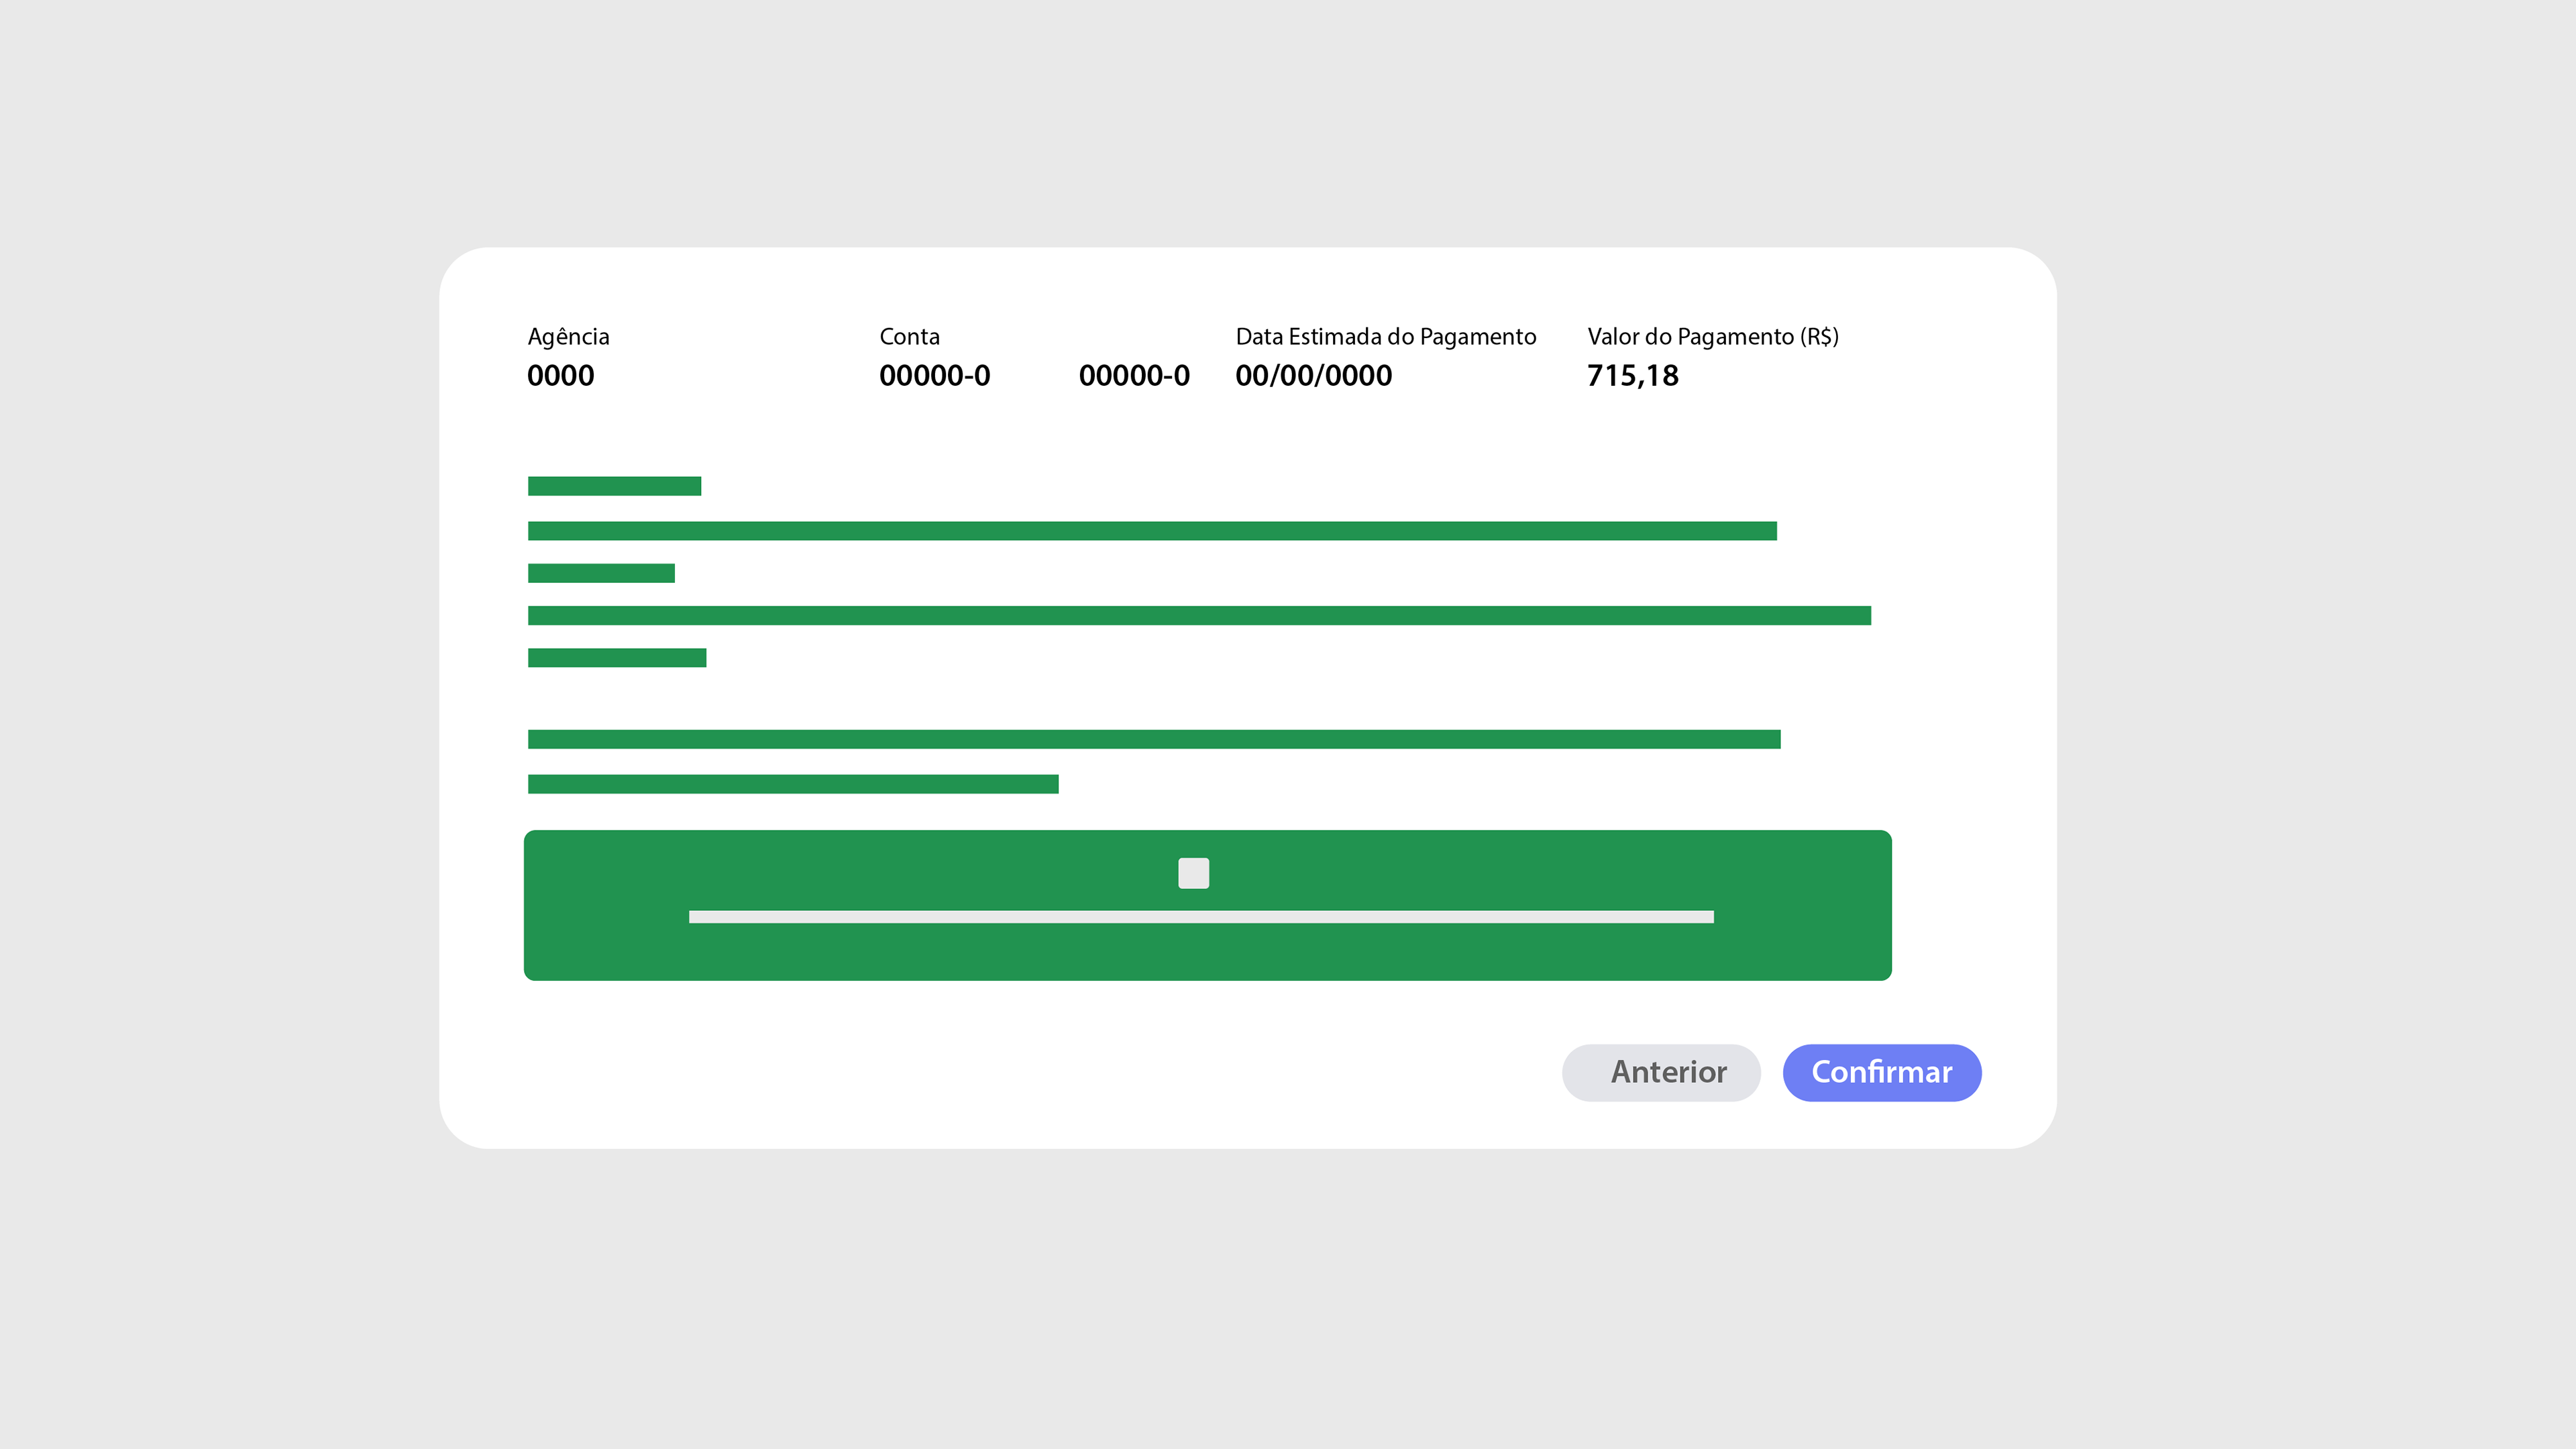Click the white line inside green banner
The width and height of the screenshot is (2576, 1449).
(x=1200, y=916)
